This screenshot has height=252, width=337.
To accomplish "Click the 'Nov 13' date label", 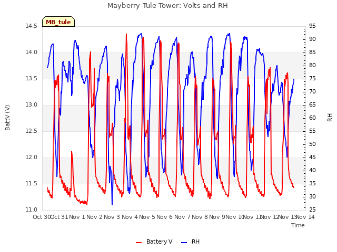I will [288, 217].
